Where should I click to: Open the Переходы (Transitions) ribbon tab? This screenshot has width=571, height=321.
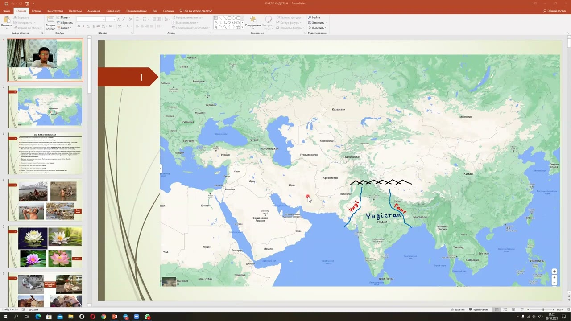point(75,11)
